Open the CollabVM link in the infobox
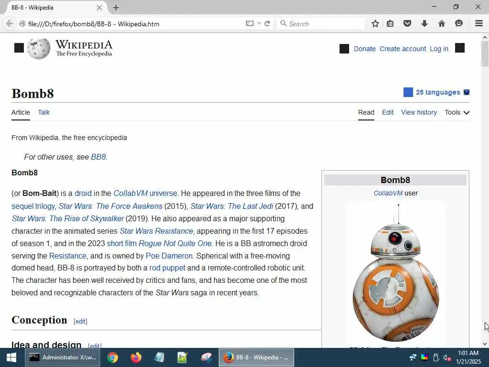The image size is (489, 367). click(388, 193)
